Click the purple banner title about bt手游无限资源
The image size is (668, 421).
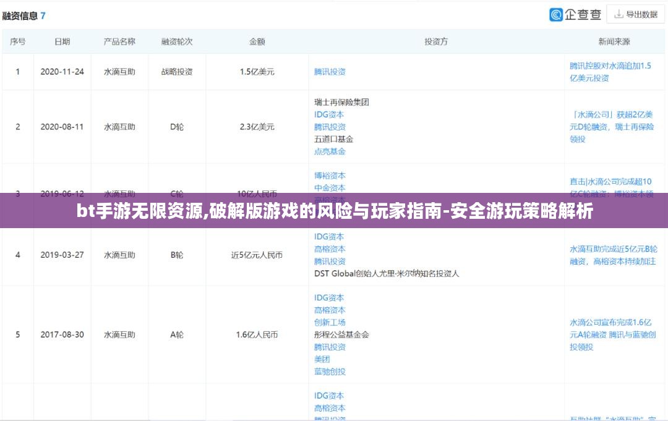pyautogui.click(x=335, y=211)
